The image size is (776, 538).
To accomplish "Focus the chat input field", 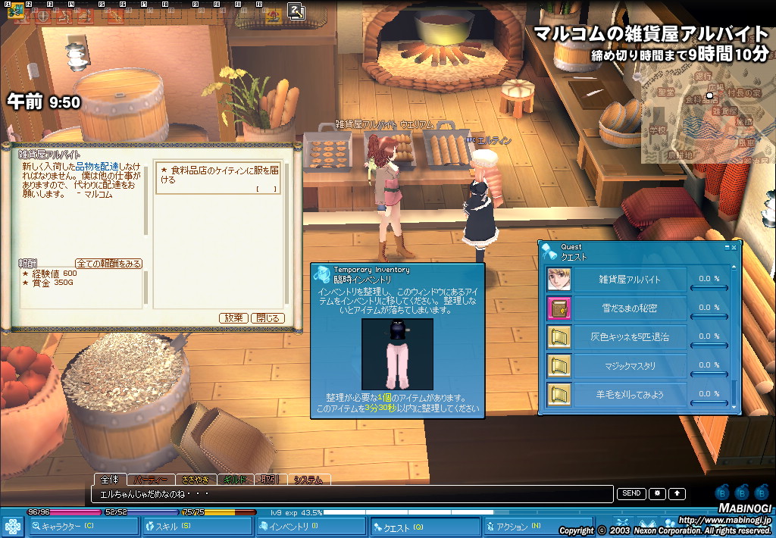I will pyautogui.click(x=353, y=494).
